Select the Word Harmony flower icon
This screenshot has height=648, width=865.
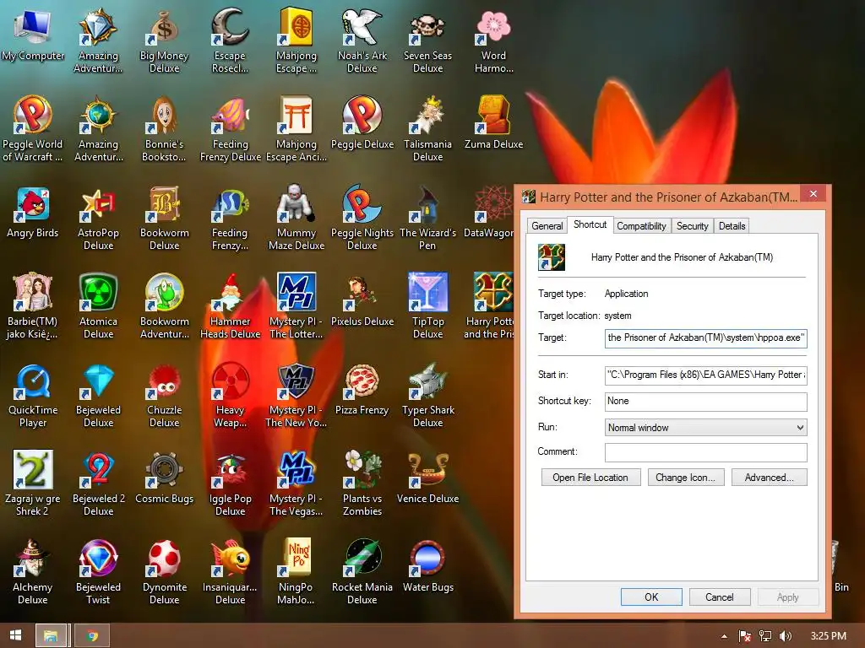click(493, 28)
